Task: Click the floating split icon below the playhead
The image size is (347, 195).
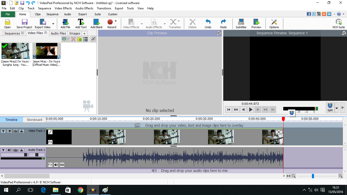Action: 291,113
